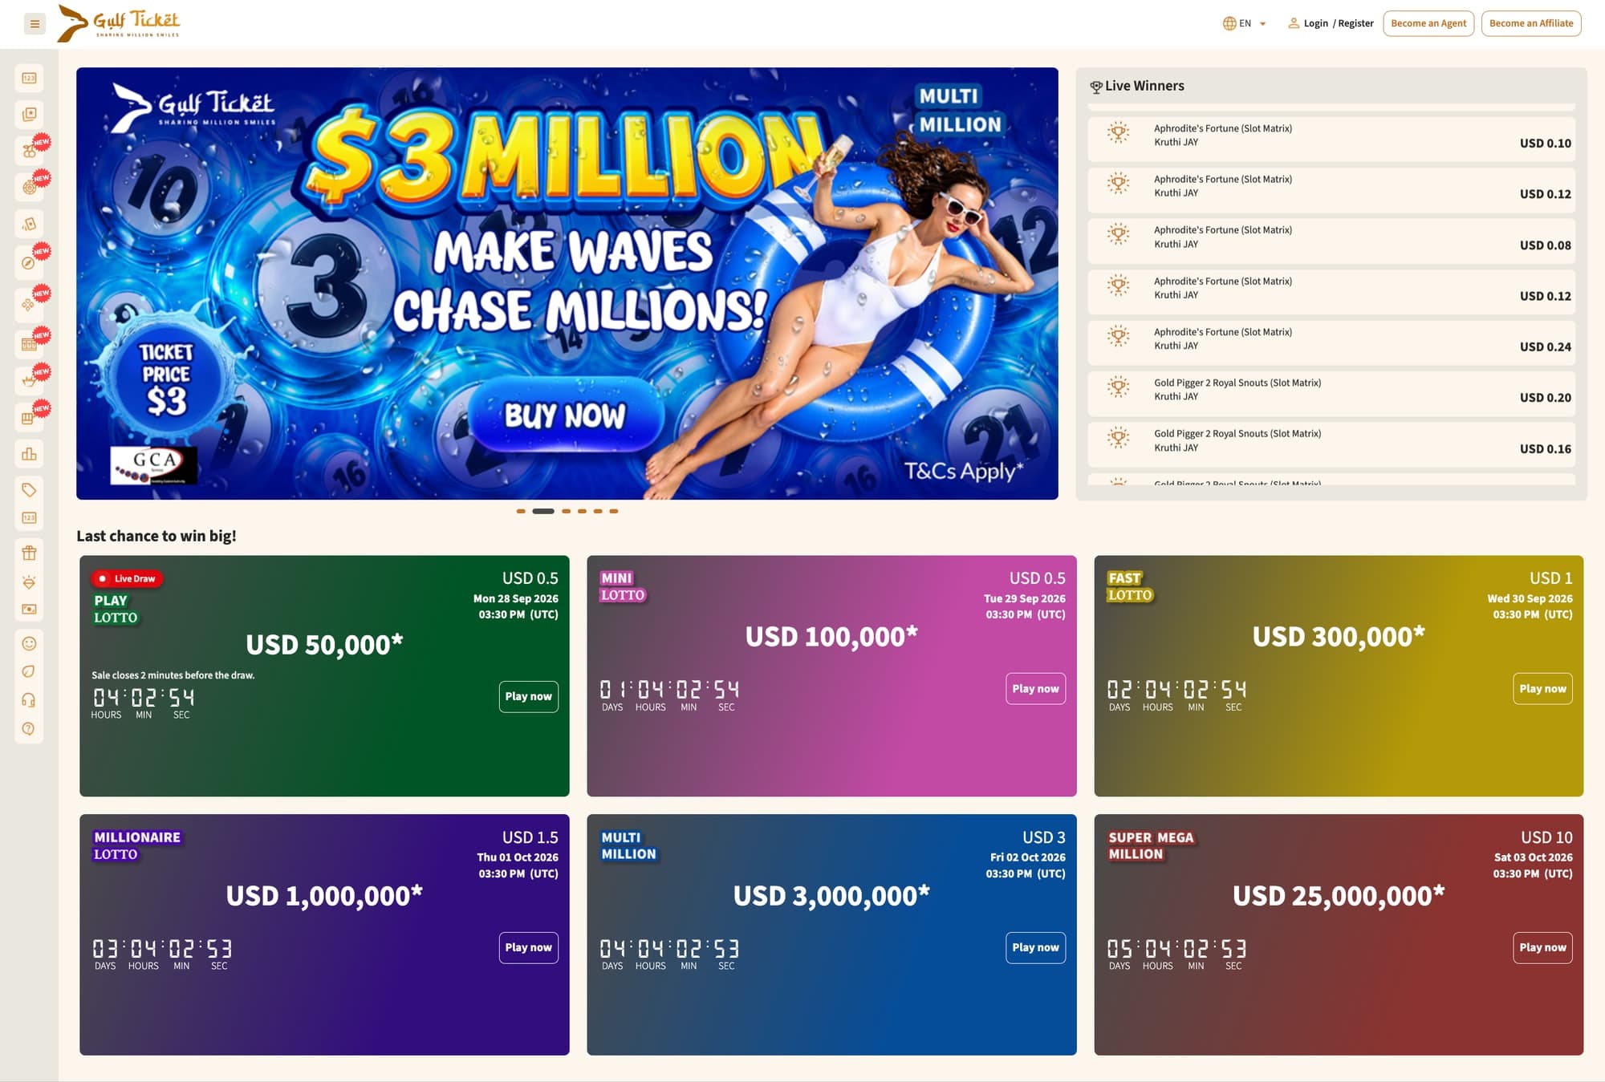This screenshot has width=1605, height=1082.
Task: Play now on Fast Lotto USD 300,000 card
Action: pyautogui.click(x=1542, y=689)
